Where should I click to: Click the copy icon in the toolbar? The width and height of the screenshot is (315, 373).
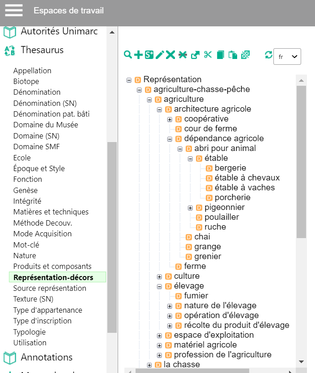pyautogui.click(x=221, y=54)
